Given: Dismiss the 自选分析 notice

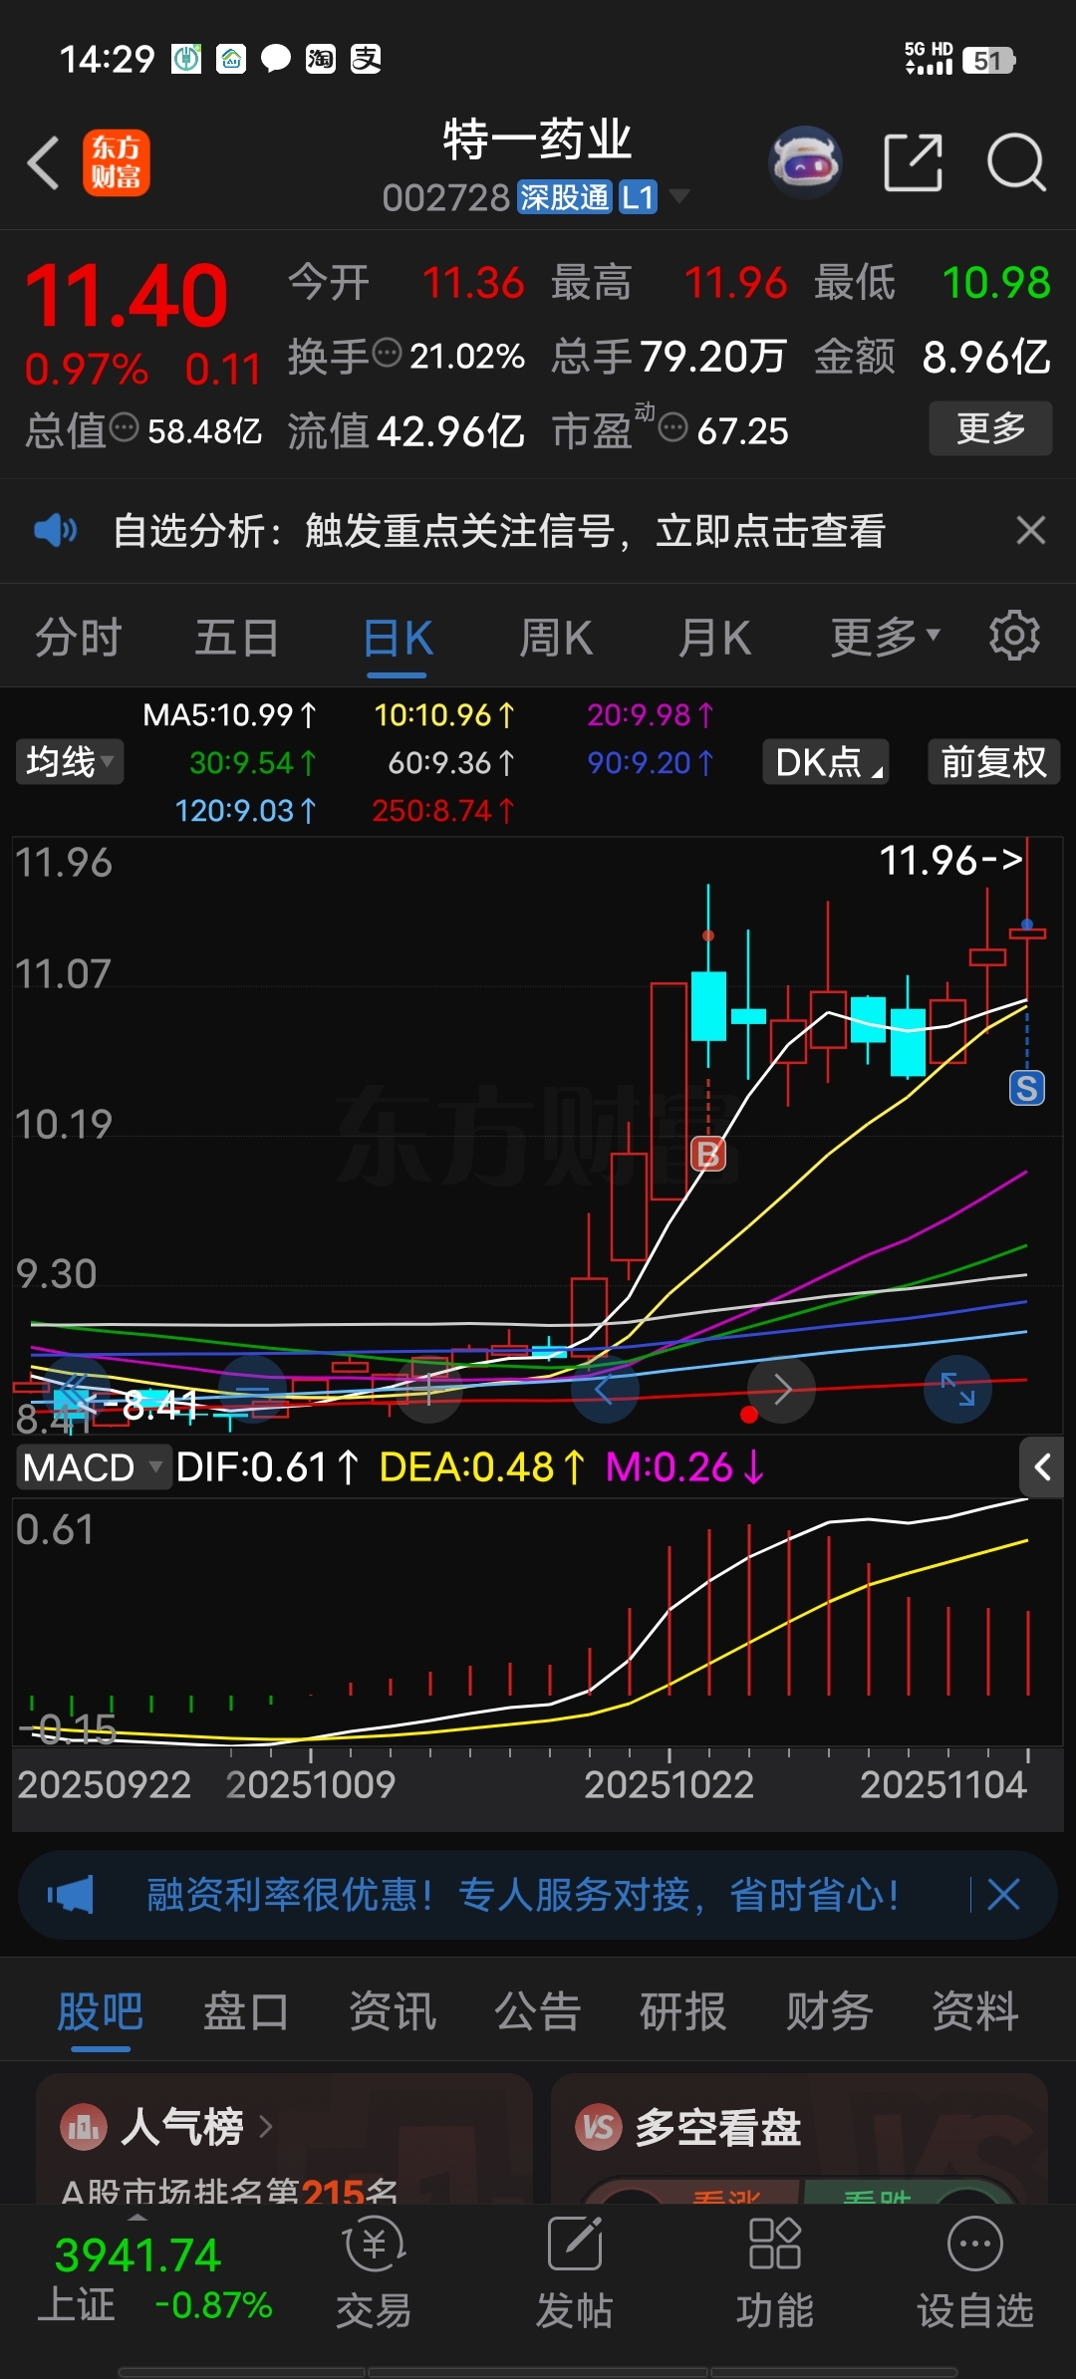Looking at the screenshot, I should coord(1030,530).
